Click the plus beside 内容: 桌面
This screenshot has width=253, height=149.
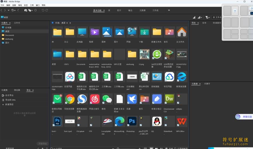[67, 23]
